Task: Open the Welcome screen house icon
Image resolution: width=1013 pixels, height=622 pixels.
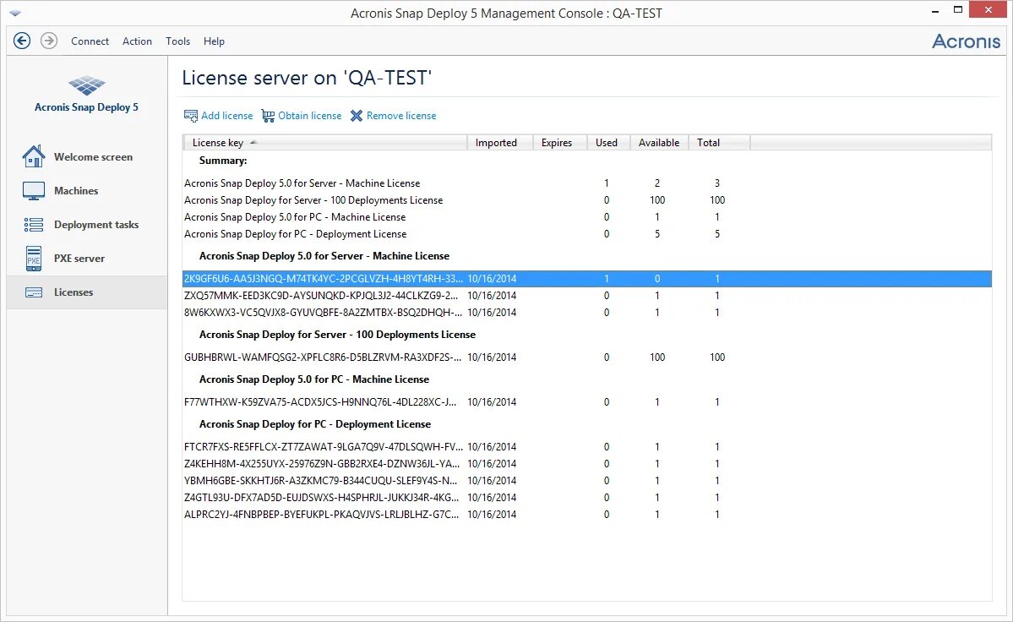Action: 34,156
